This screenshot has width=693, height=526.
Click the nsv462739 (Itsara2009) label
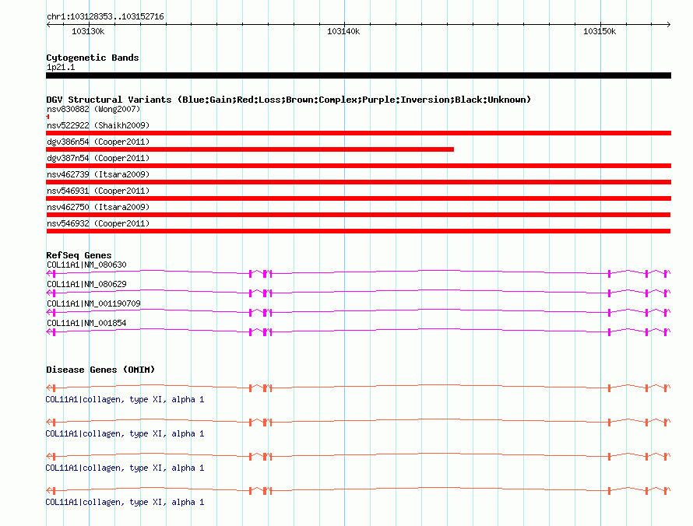click(98, 174)
